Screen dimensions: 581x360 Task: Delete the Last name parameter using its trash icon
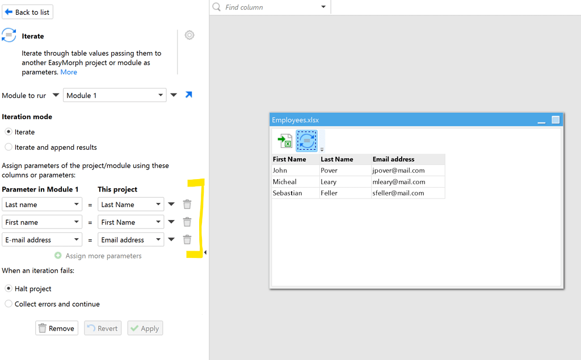tap(187, 204)
